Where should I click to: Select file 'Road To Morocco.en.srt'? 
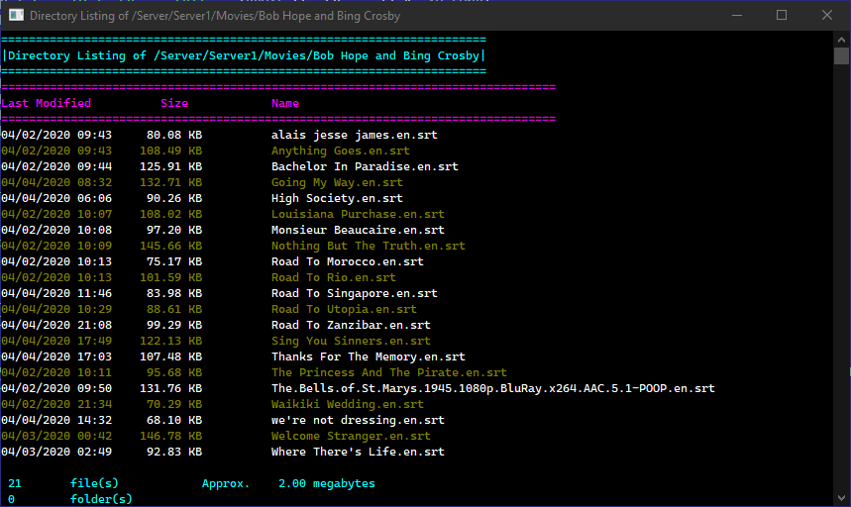coord(348,261)
